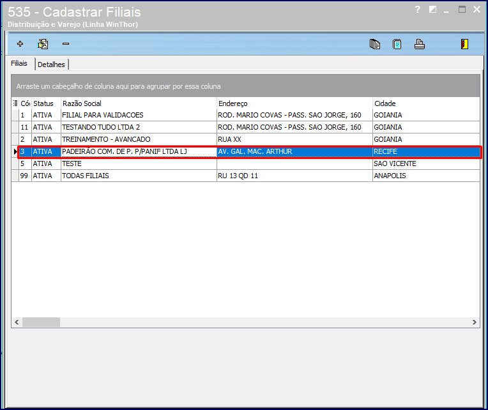Click code cell 11
488x410 pixels.
tap(25, 127)
